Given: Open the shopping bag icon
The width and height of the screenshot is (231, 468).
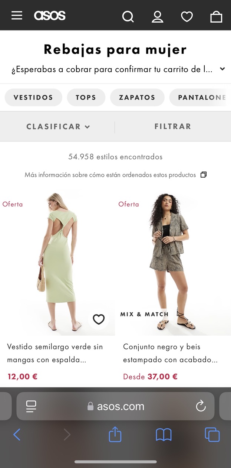Looking at the screenshot, I should 216,16.
